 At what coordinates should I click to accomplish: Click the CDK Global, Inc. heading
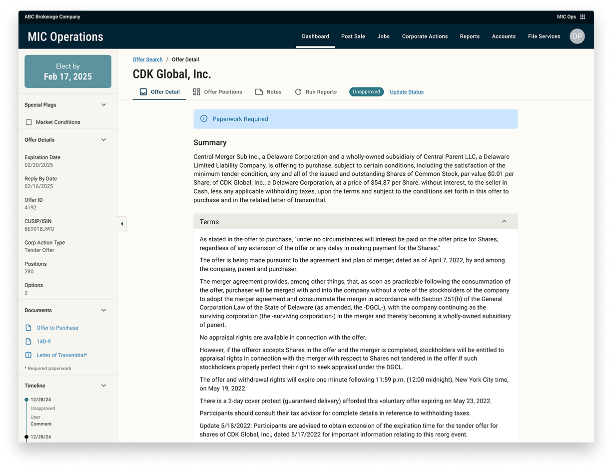(x=172, y=74)
